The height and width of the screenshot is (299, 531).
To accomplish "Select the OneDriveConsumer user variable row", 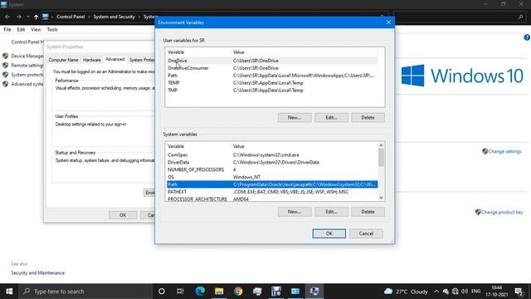I will pyautogui.click(x=272, y=68).
